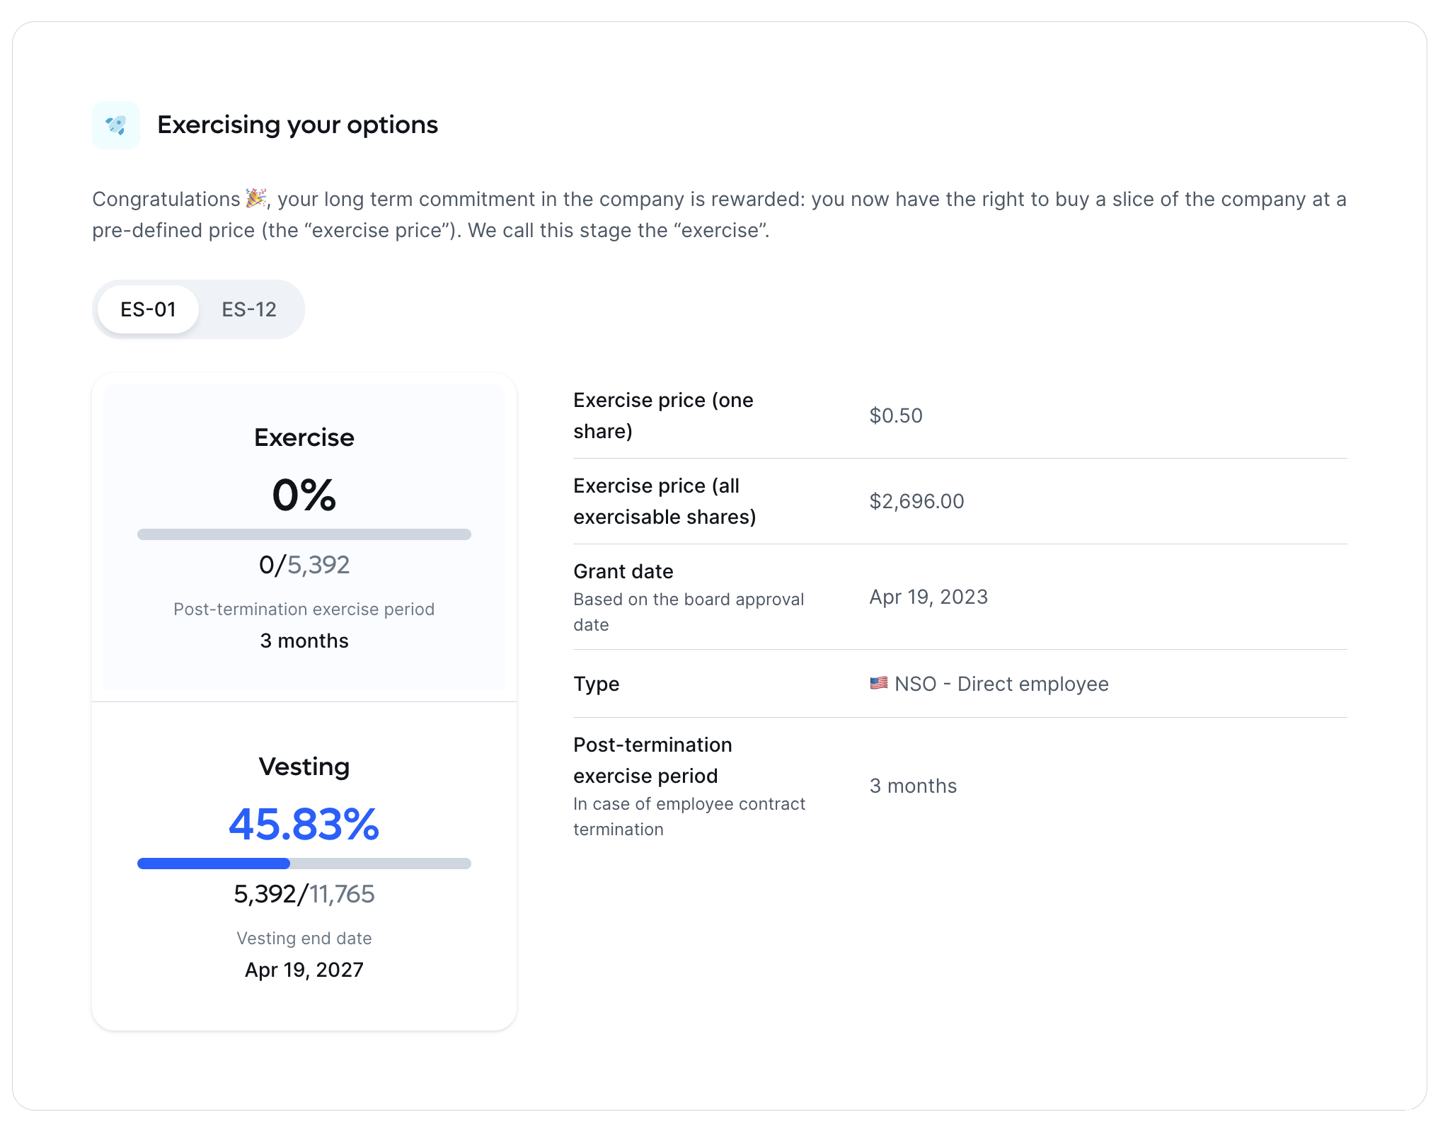The height and width of the screenshot is (1141, 1455).
Task: Open the Exercise card details
Action: (x=304, y=437)
